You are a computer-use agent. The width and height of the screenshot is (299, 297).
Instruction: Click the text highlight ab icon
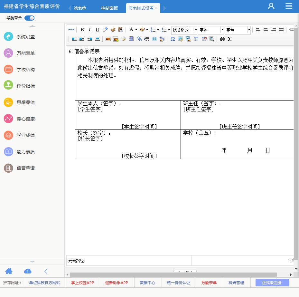point(142,30)
